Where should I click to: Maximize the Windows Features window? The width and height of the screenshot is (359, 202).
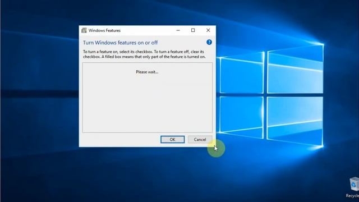193,30
